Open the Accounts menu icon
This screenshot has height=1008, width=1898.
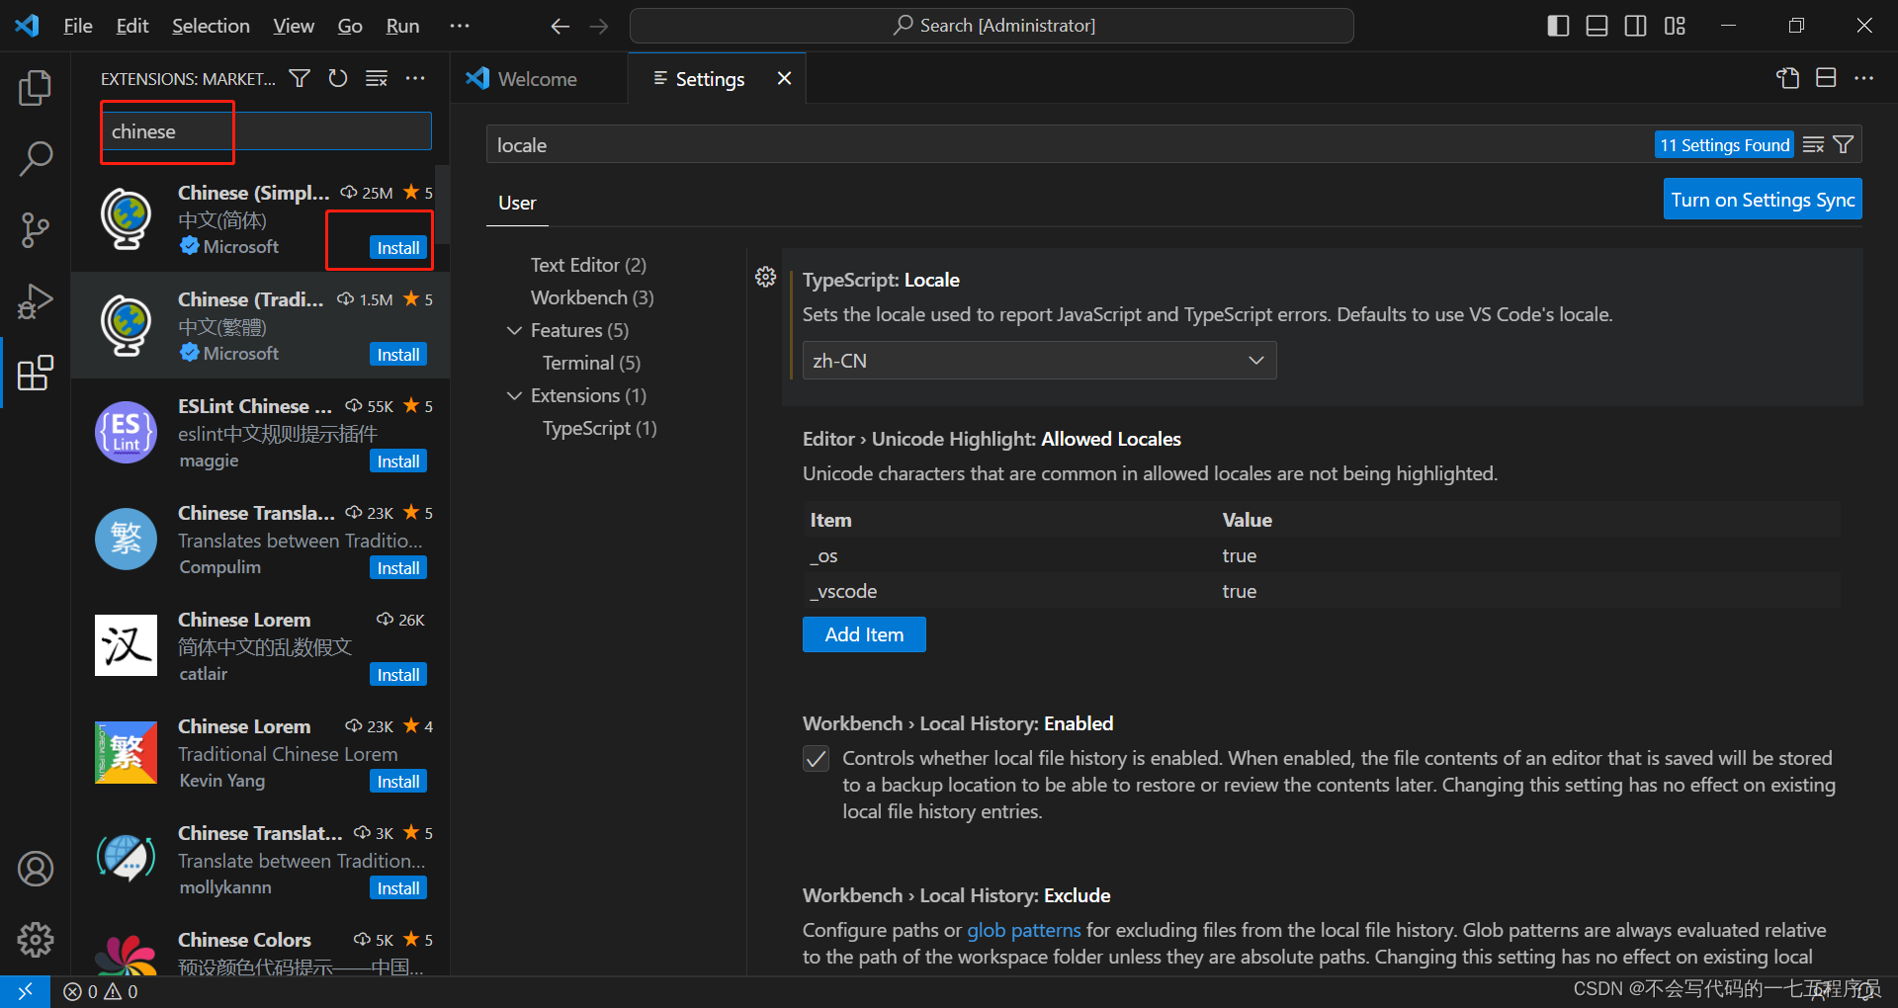[x=36, y=869]
